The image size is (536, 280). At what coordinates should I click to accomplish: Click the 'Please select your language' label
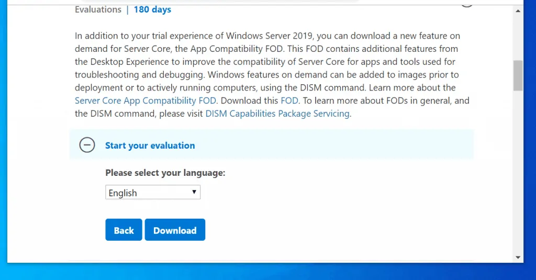tap(165, 173)
